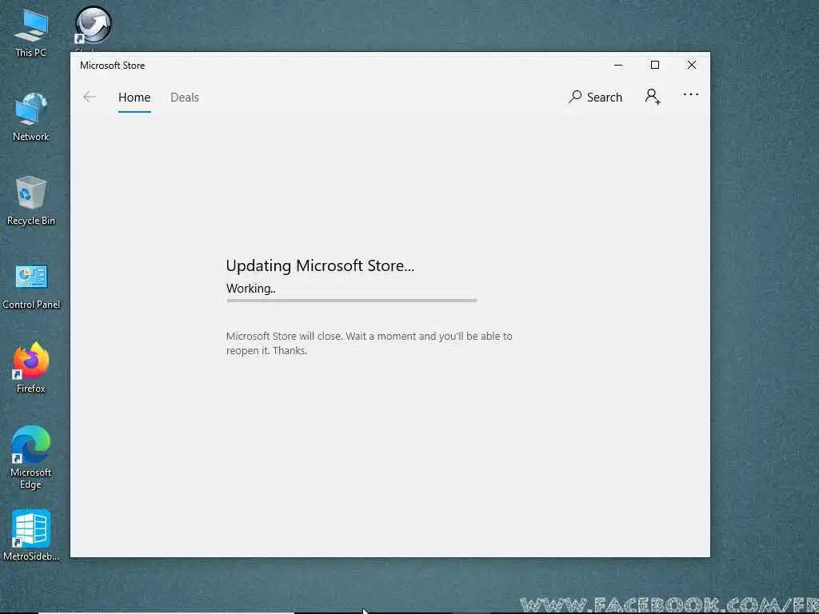Screen dimensions: 819x614
Task: Open Control Panel desktop shortcut
Action: pos(31,285)
